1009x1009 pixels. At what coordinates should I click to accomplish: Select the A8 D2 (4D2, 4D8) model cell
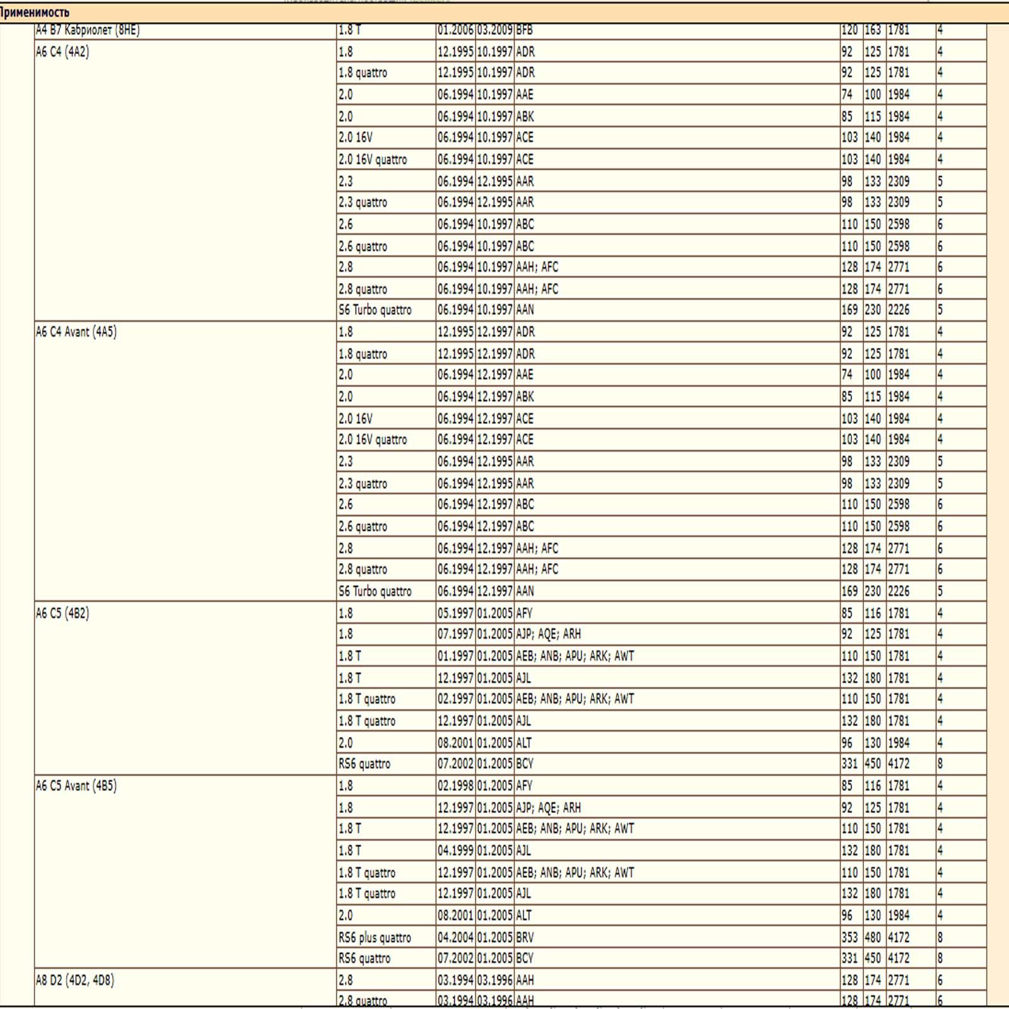click(x=75, y=980)
